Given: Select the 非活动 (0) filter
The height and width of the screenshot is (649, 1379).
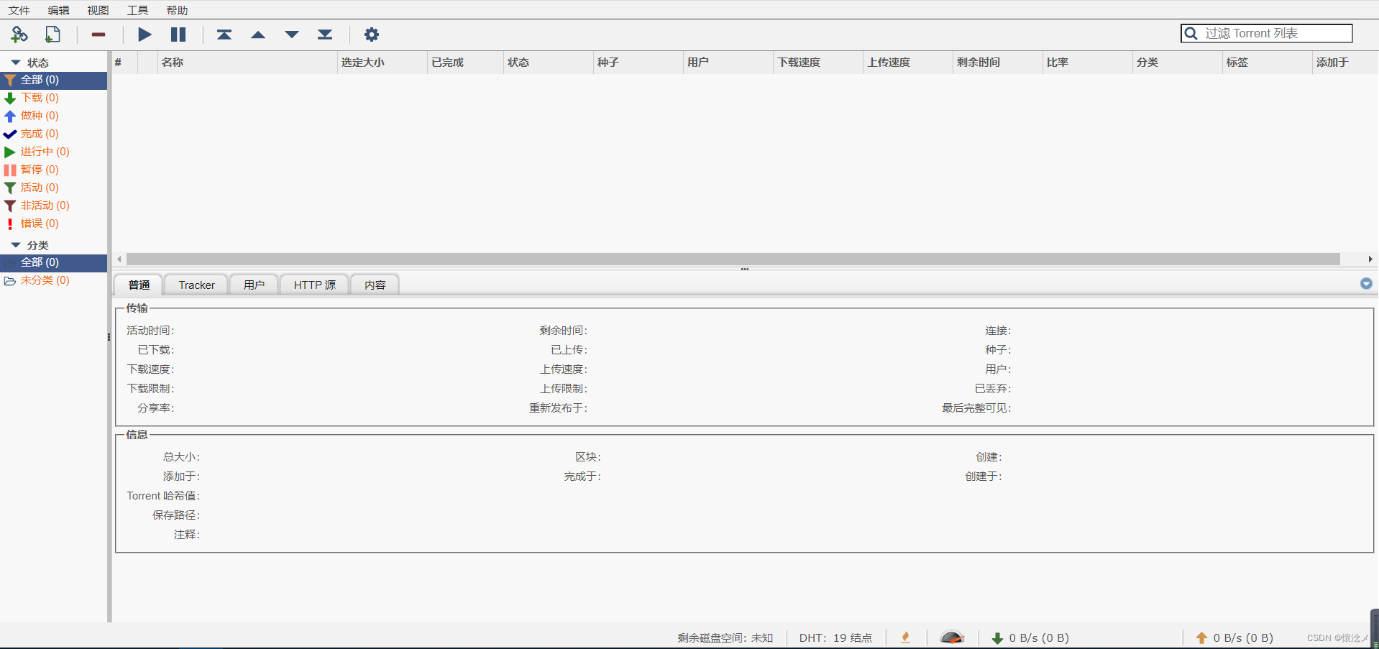Looking at the screenshot, I should pos(54,206).
